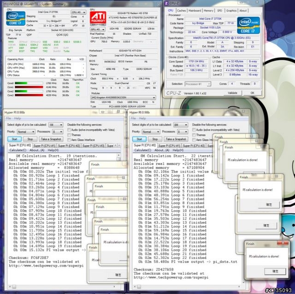The image size is (295, 294).
Task: Open Help menu in right Hyper PI
Action: point(142,118)
